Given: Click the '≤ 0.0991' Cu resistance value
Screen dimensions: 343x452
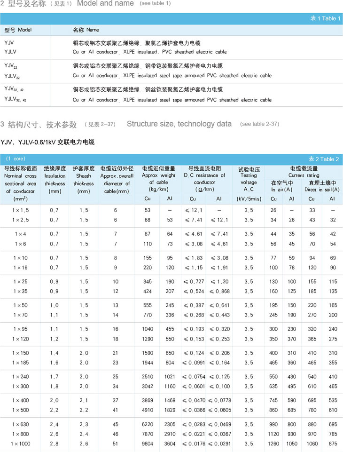Looking at the screenshot, I should pos(194,363).
